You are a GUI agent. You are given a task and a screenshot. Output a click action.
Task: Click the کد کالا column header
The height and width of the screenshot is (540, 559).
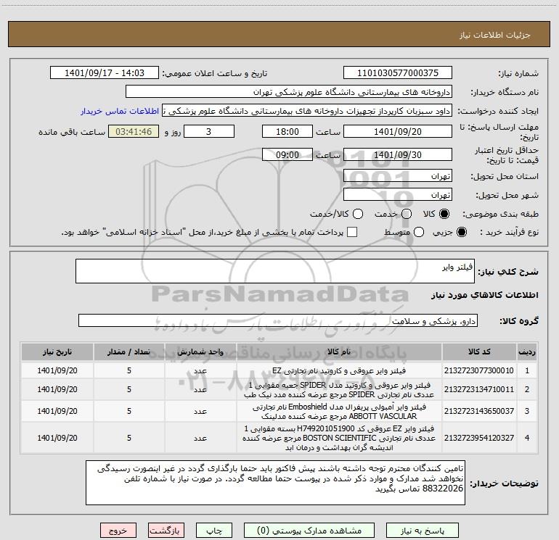(x=479, y=352)
